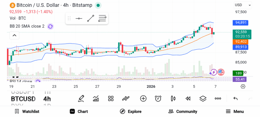Select the trend line drawing tool
The width and height of the screenshot is (260, 117).
click(x=91, y=19)
